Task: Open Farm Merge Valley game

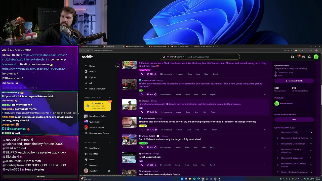Action: point(97,116)
